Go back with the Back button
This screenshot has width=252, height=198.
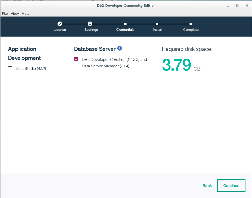pyautogui.click(x=207, y=186)
